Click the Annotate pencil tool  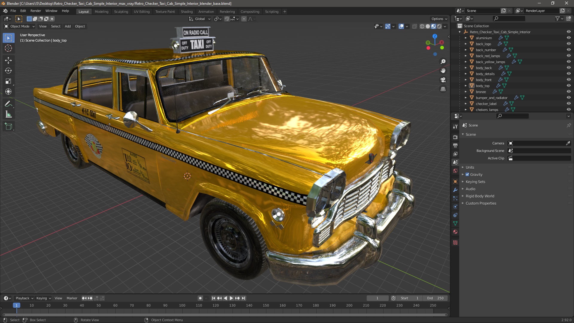[8, 104]
